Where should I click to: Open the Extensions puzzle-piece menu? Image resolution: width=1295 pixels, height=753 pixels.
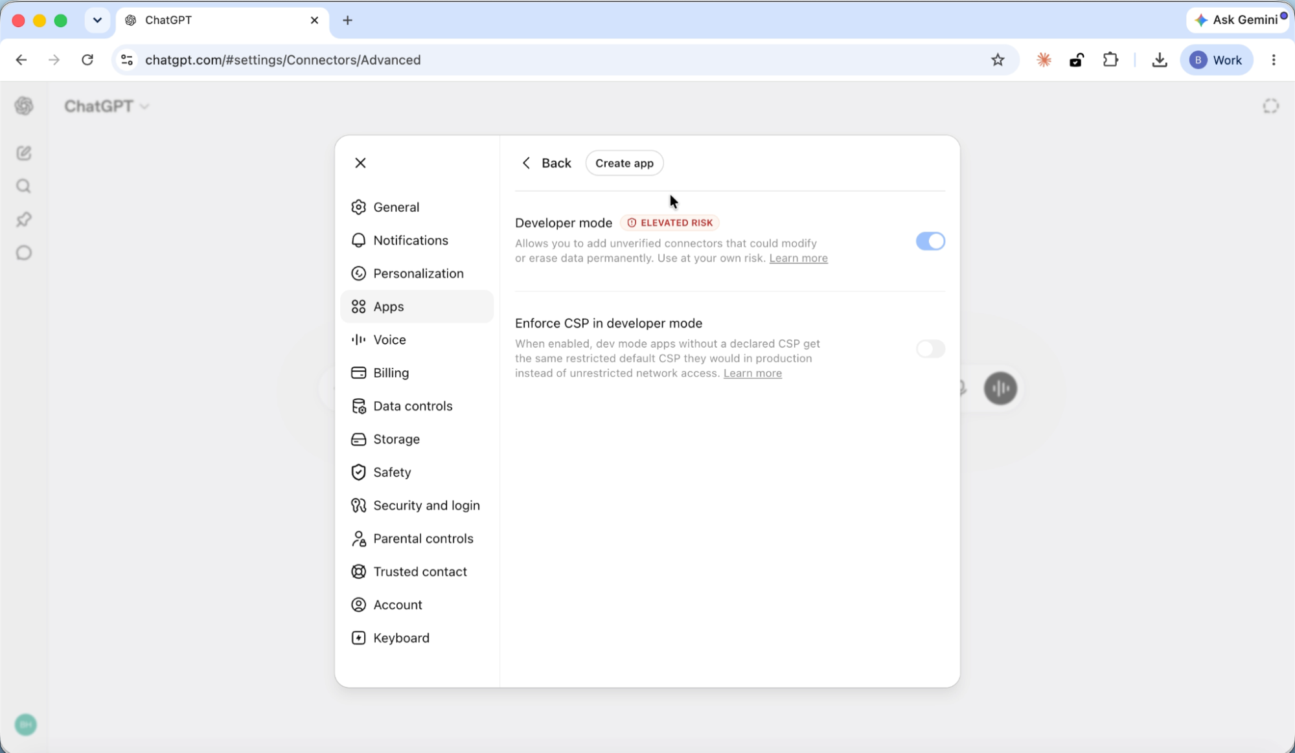tap(1110, 60)
